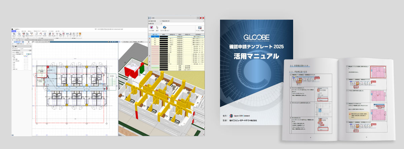
Task: Click the first pink fill swatch in legend table
Action: tap(155, 46)
